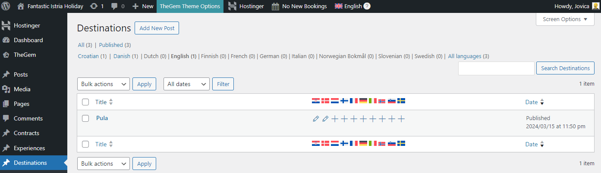Open Experiences in the sidebar menu
The width and height of the screenshot is (601, 173).
pos(29,148)
